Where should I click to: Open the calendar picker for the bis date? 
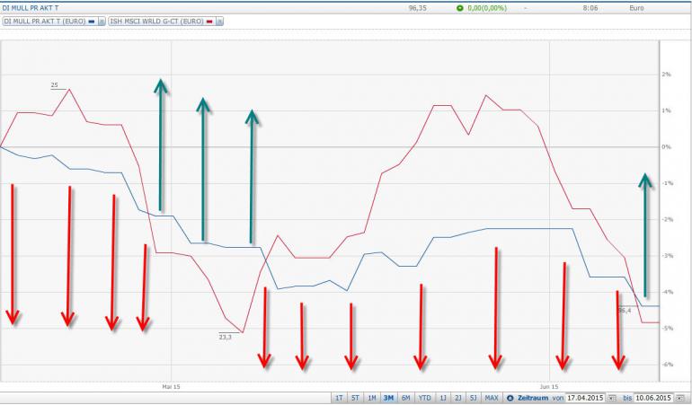(680, 398)
